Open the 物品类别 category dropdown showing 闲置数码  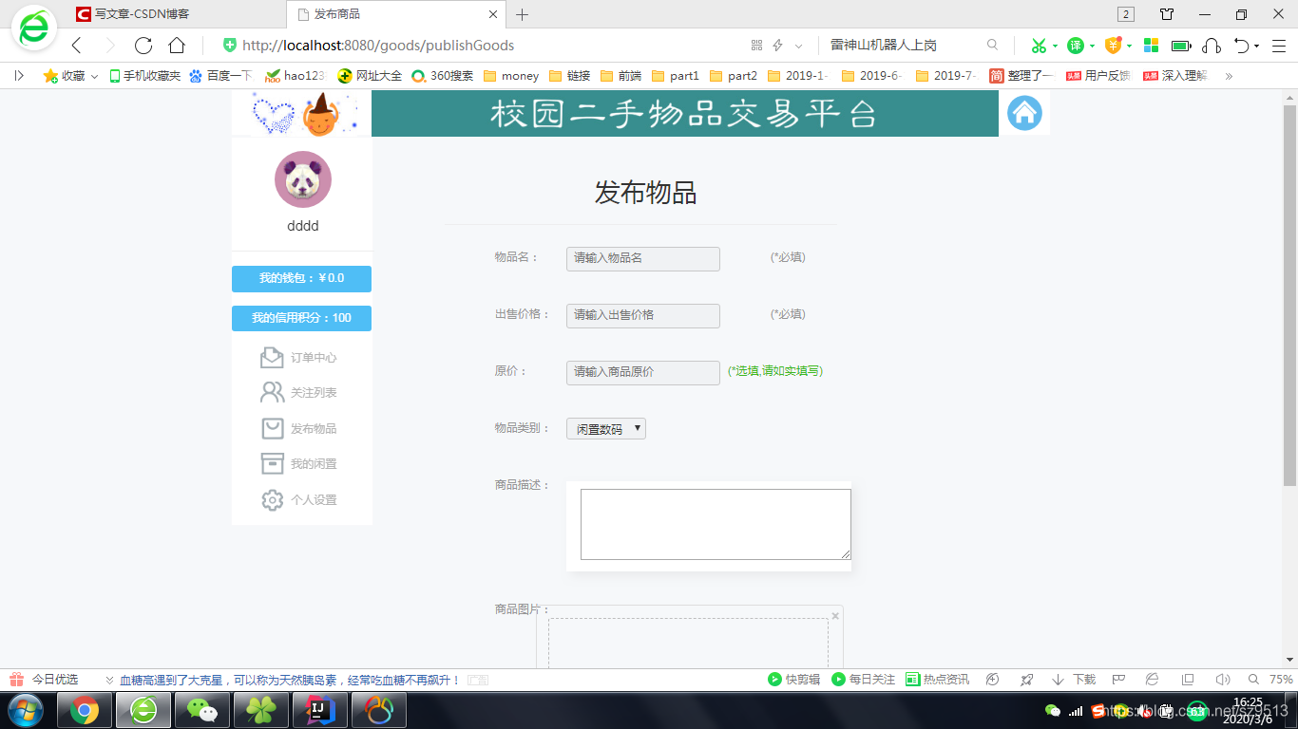coord(605,428)
